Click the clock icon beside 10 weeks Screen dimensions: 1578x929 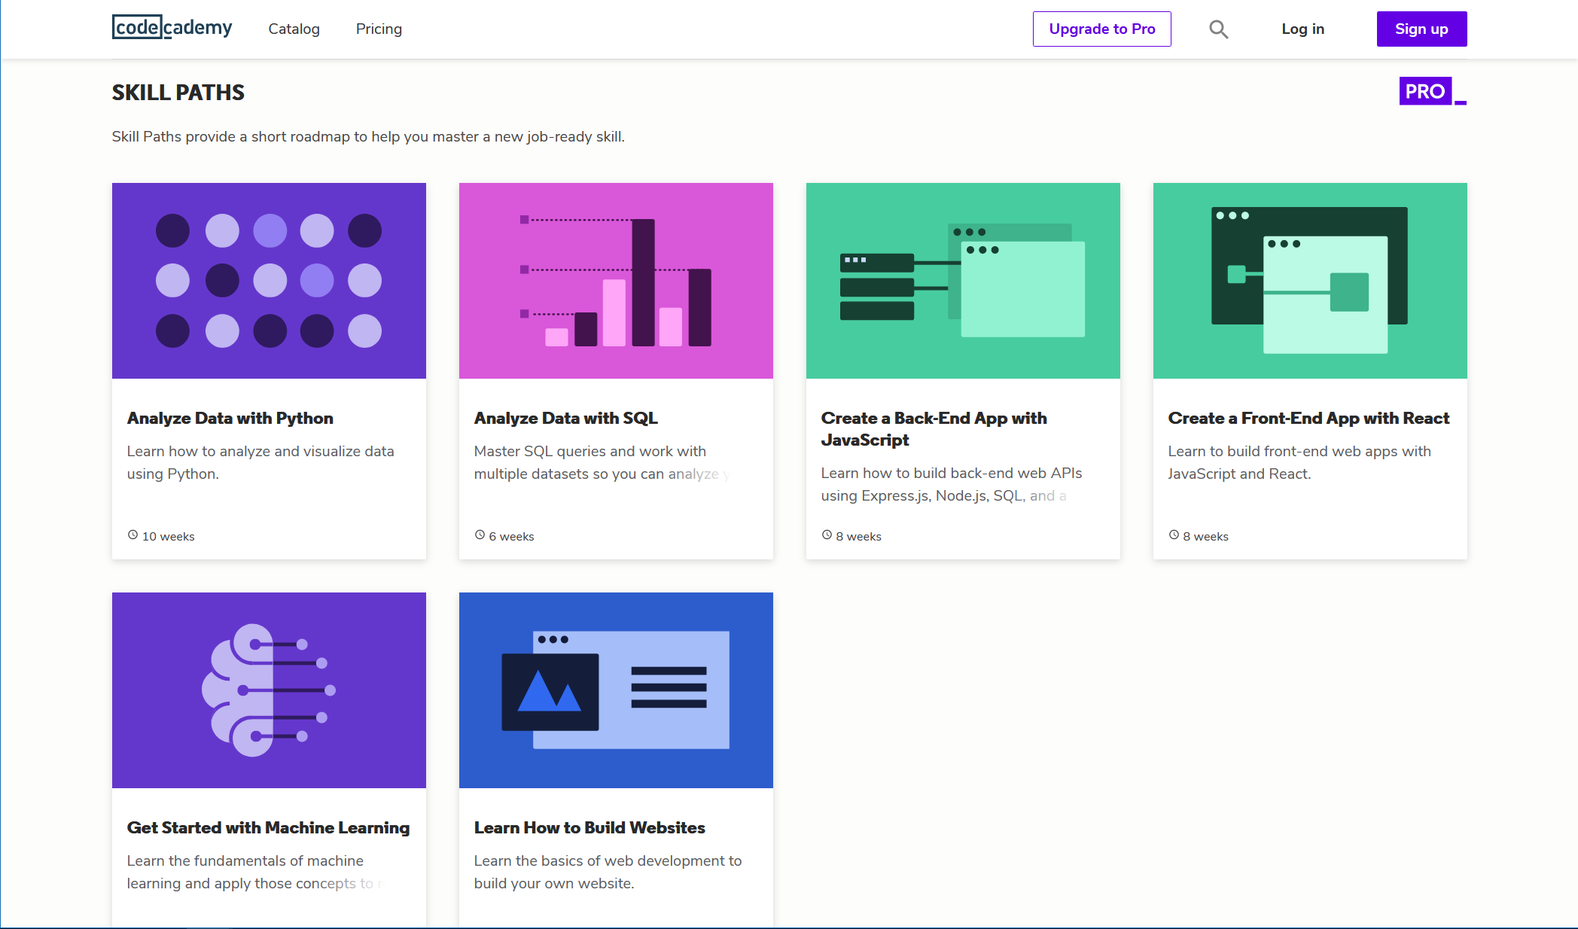[x=133, y=535]
